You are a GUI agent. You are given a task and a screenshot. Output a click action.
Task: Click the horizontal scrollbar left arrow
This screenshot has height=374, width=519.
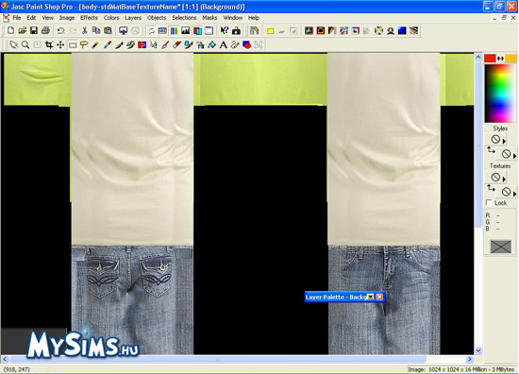point(5,359)
